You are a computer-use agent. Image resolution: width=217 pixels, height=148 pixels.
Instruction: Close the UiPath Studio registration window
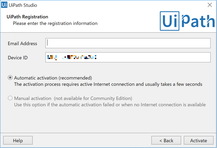[210, 5]
